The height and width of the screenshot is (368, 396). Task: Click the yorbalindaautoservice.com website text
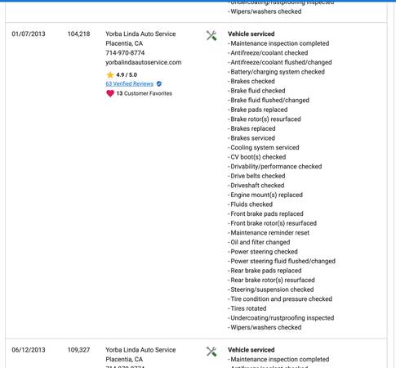[144, 62]
